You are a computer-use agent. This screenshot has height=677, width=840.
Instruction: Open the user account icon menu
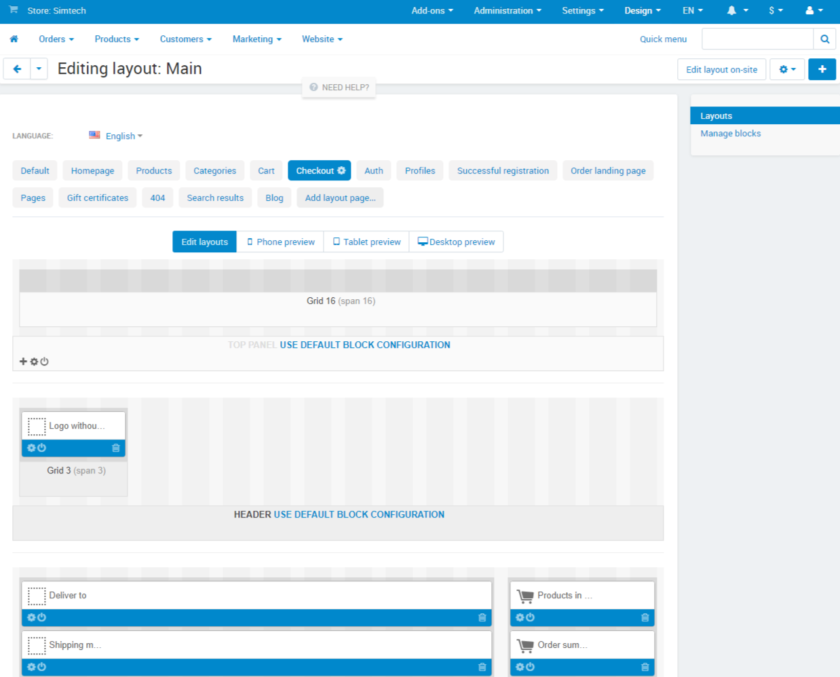click(x=814, y=10)
